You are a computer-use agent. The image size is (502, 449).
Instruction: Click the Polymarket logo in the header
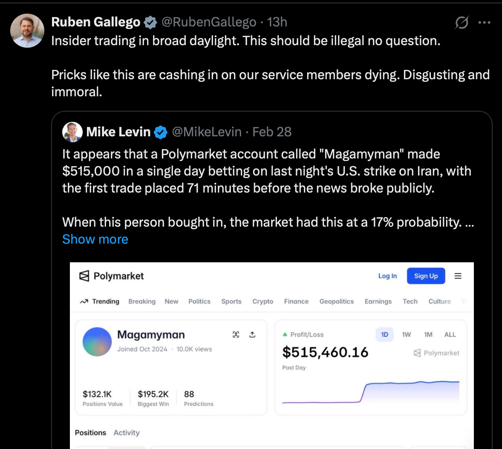[111, 276]
